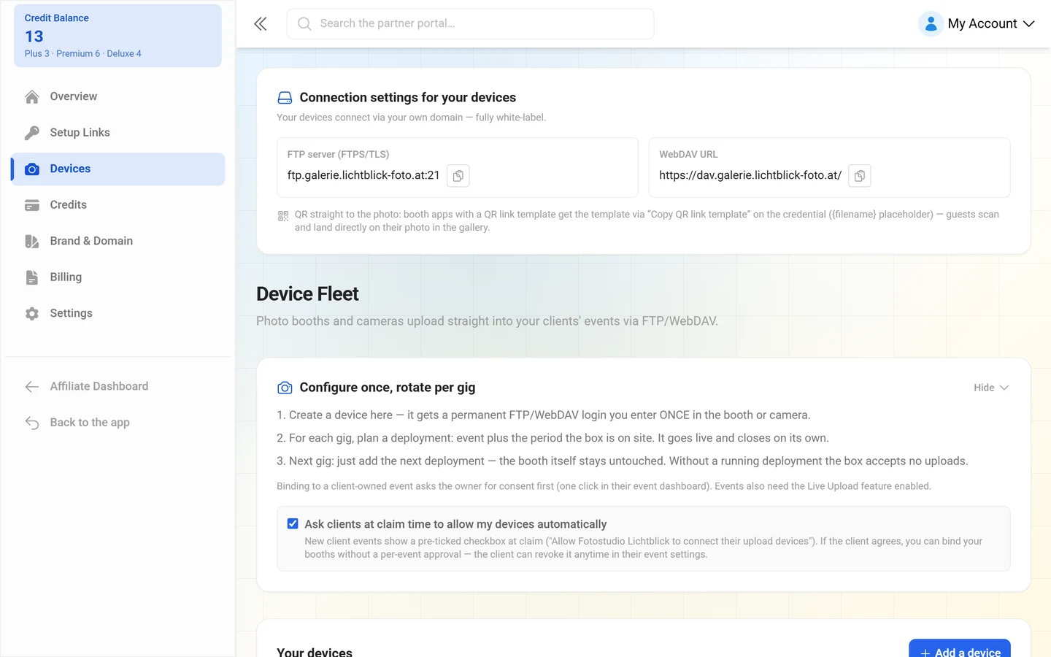Click the Settings gear icon
The image size is (1051, 657).
(32, 314)
